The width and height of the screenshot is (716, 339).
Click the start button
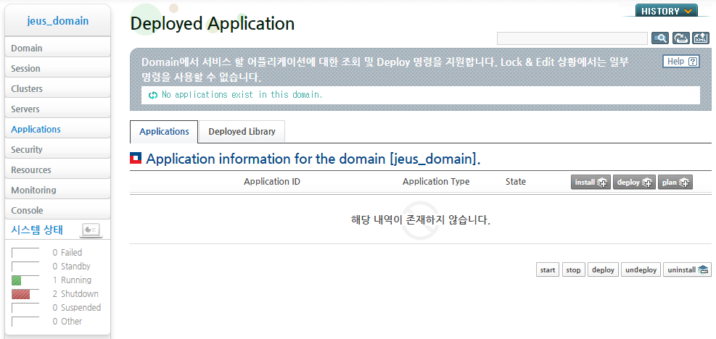click(548, 269)
